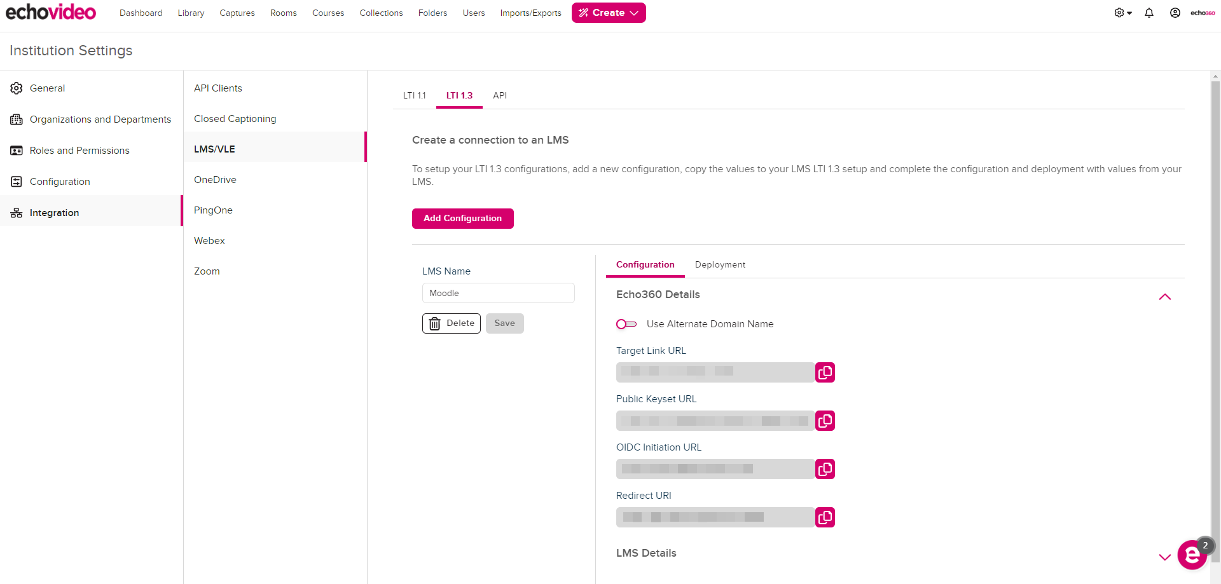1221x584 pixels.
Task: Switch to the Deployment tab
Action: coord(720,265)
